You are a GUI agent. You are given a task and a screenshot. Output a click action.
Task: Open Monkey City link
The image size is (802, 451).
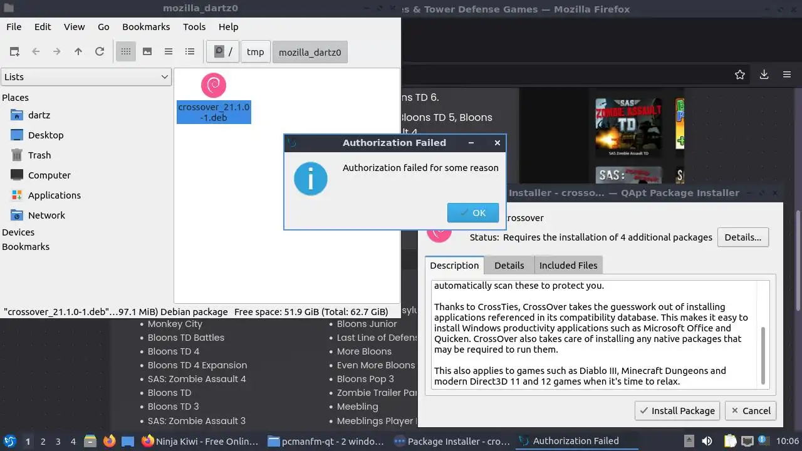click(x=175, y=324)
